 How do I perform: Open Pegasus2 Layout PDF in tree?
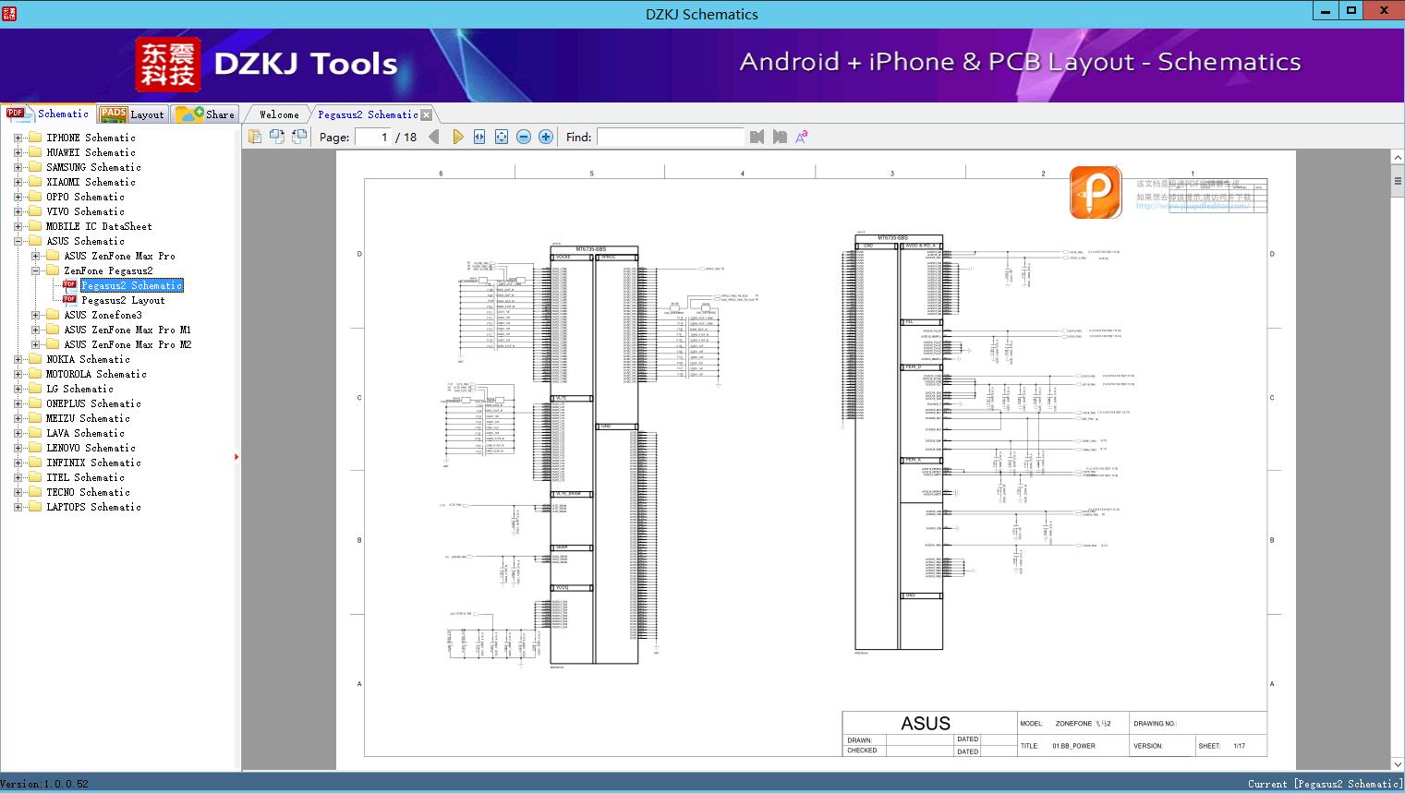point(123,300)
